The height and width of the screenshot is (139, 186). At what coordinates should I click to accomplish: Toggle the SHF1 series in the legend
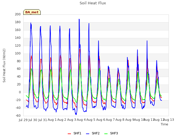coord(74,133)
